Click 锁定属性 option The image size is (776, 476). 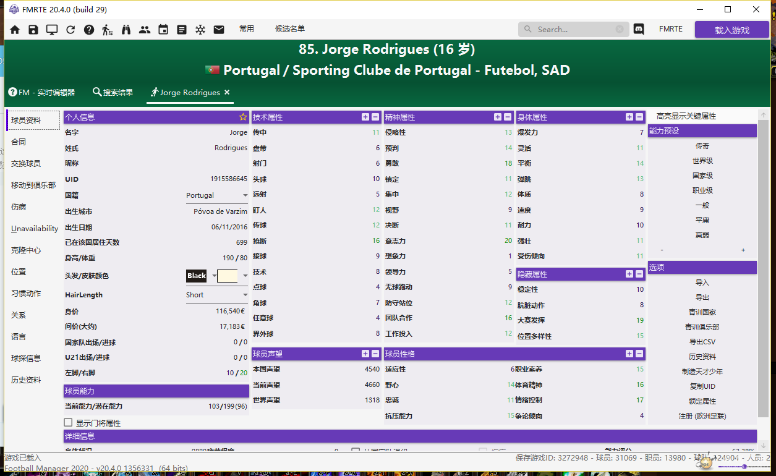tap(702, 401)
